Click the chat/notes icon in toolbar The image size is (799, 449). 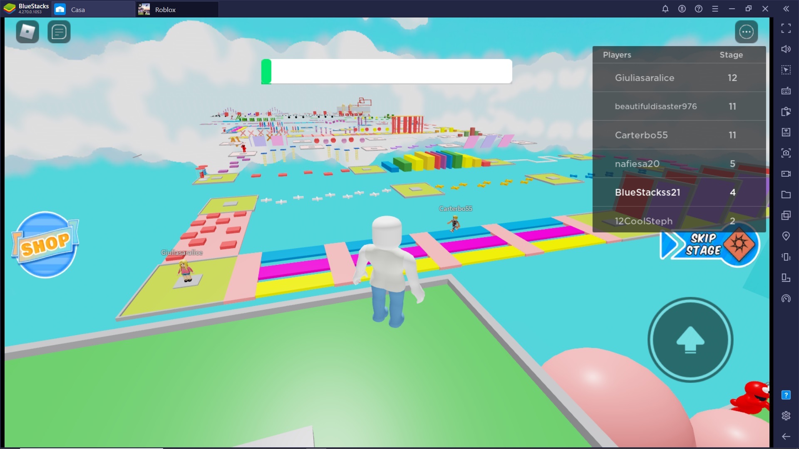click(x=59, y=31)
